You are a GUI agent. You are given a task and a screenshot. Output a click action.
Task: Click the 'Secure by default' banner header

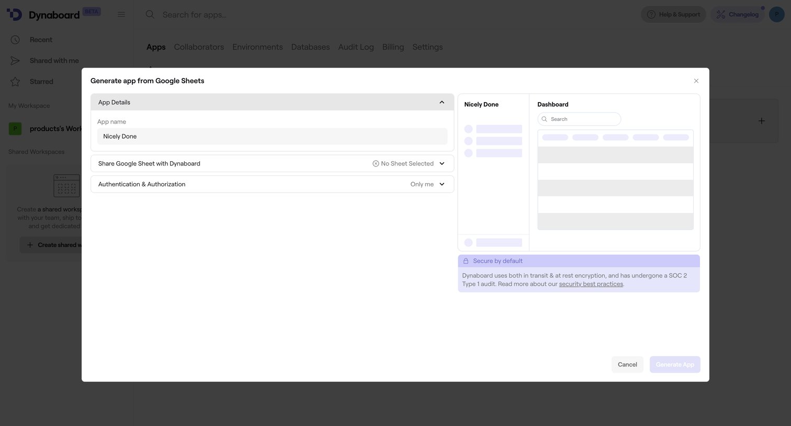[579, 261]
